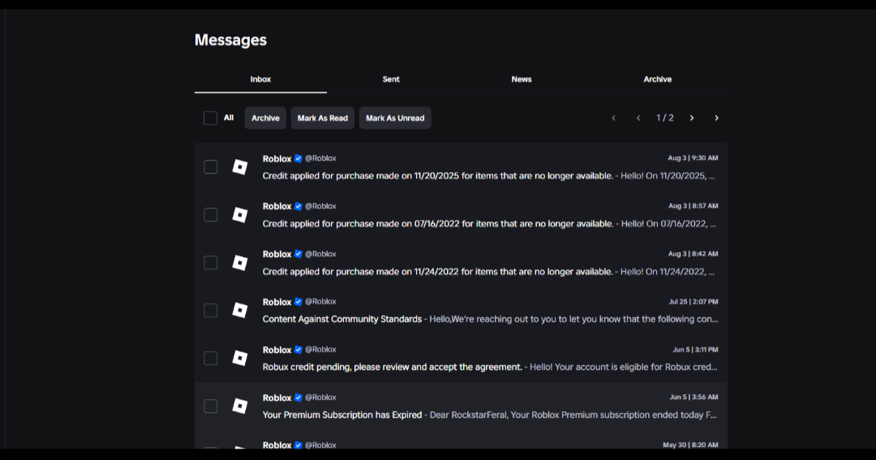This screenshot has width=876, height=460.
Task: Click Mark As Unread button
Action: click(395, 118)
